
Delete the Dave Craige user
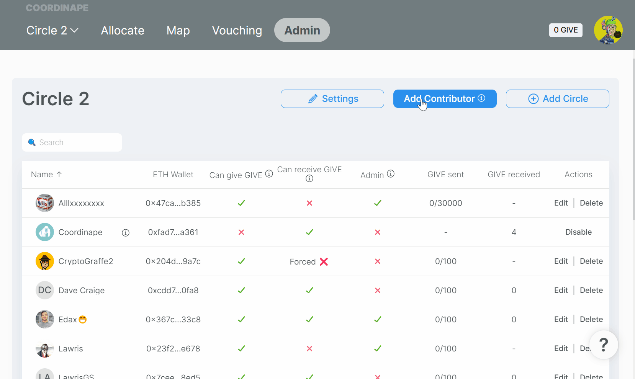tap(591, 290)
